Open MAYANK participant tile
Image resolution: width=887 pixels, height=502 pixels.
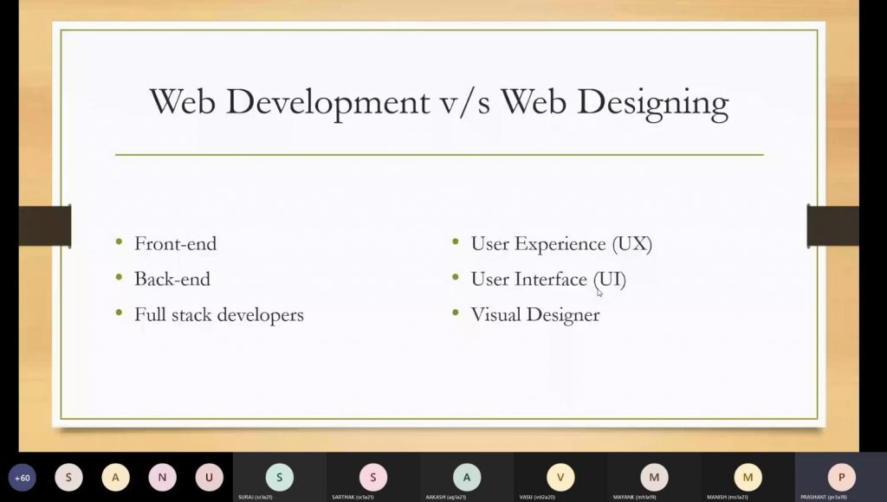655,477
